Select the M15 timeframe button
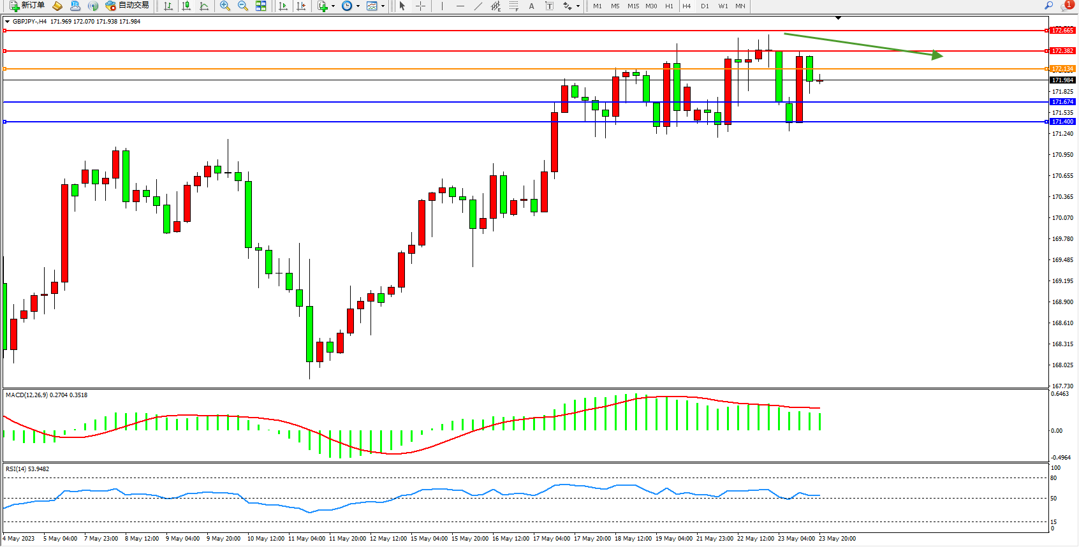 (x=633, y=6)
